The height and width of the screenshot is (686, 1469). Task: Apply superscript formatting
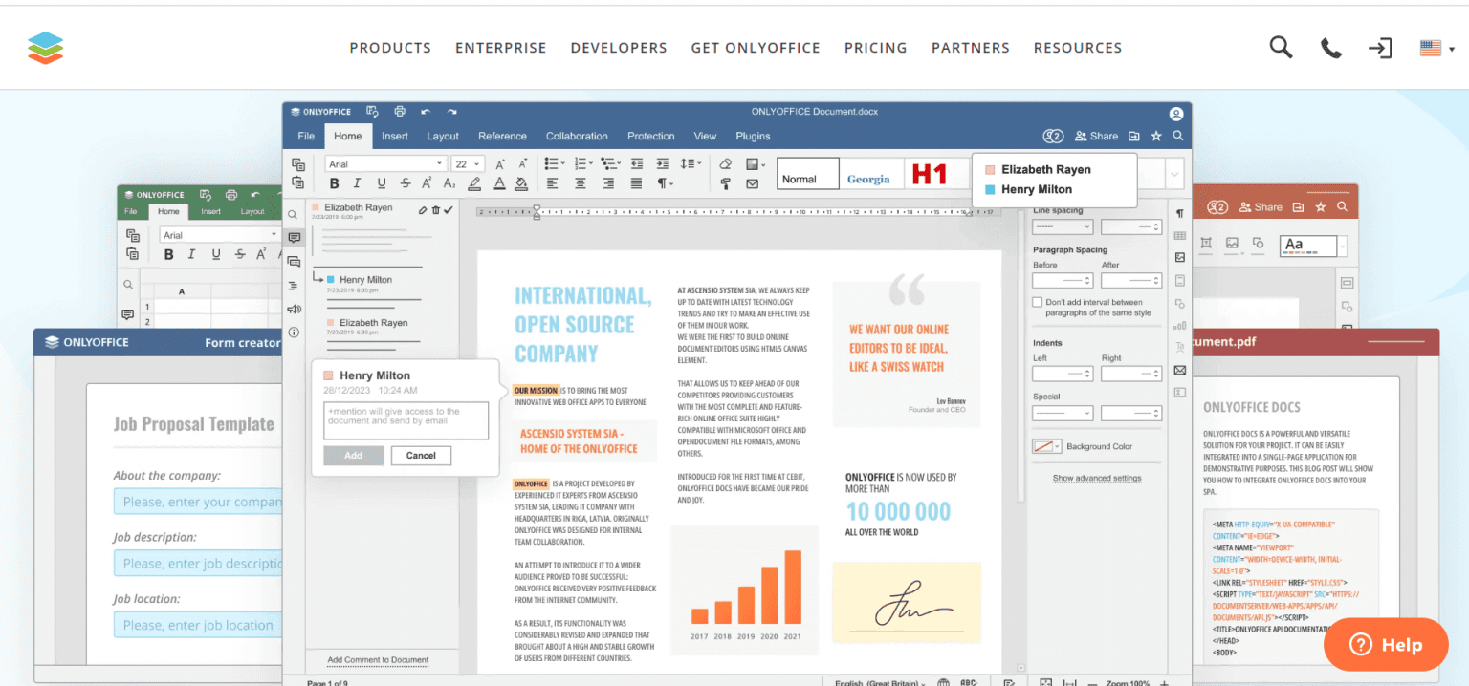point(427,183)
